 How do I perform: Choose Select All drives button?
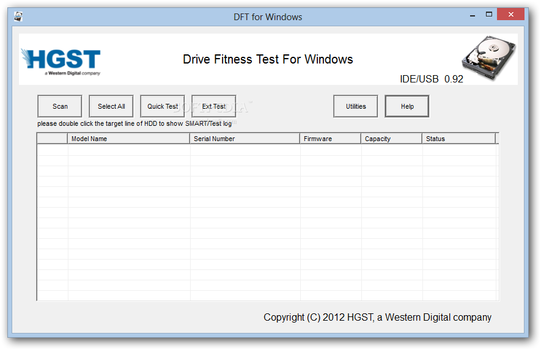tap(111, 106)
